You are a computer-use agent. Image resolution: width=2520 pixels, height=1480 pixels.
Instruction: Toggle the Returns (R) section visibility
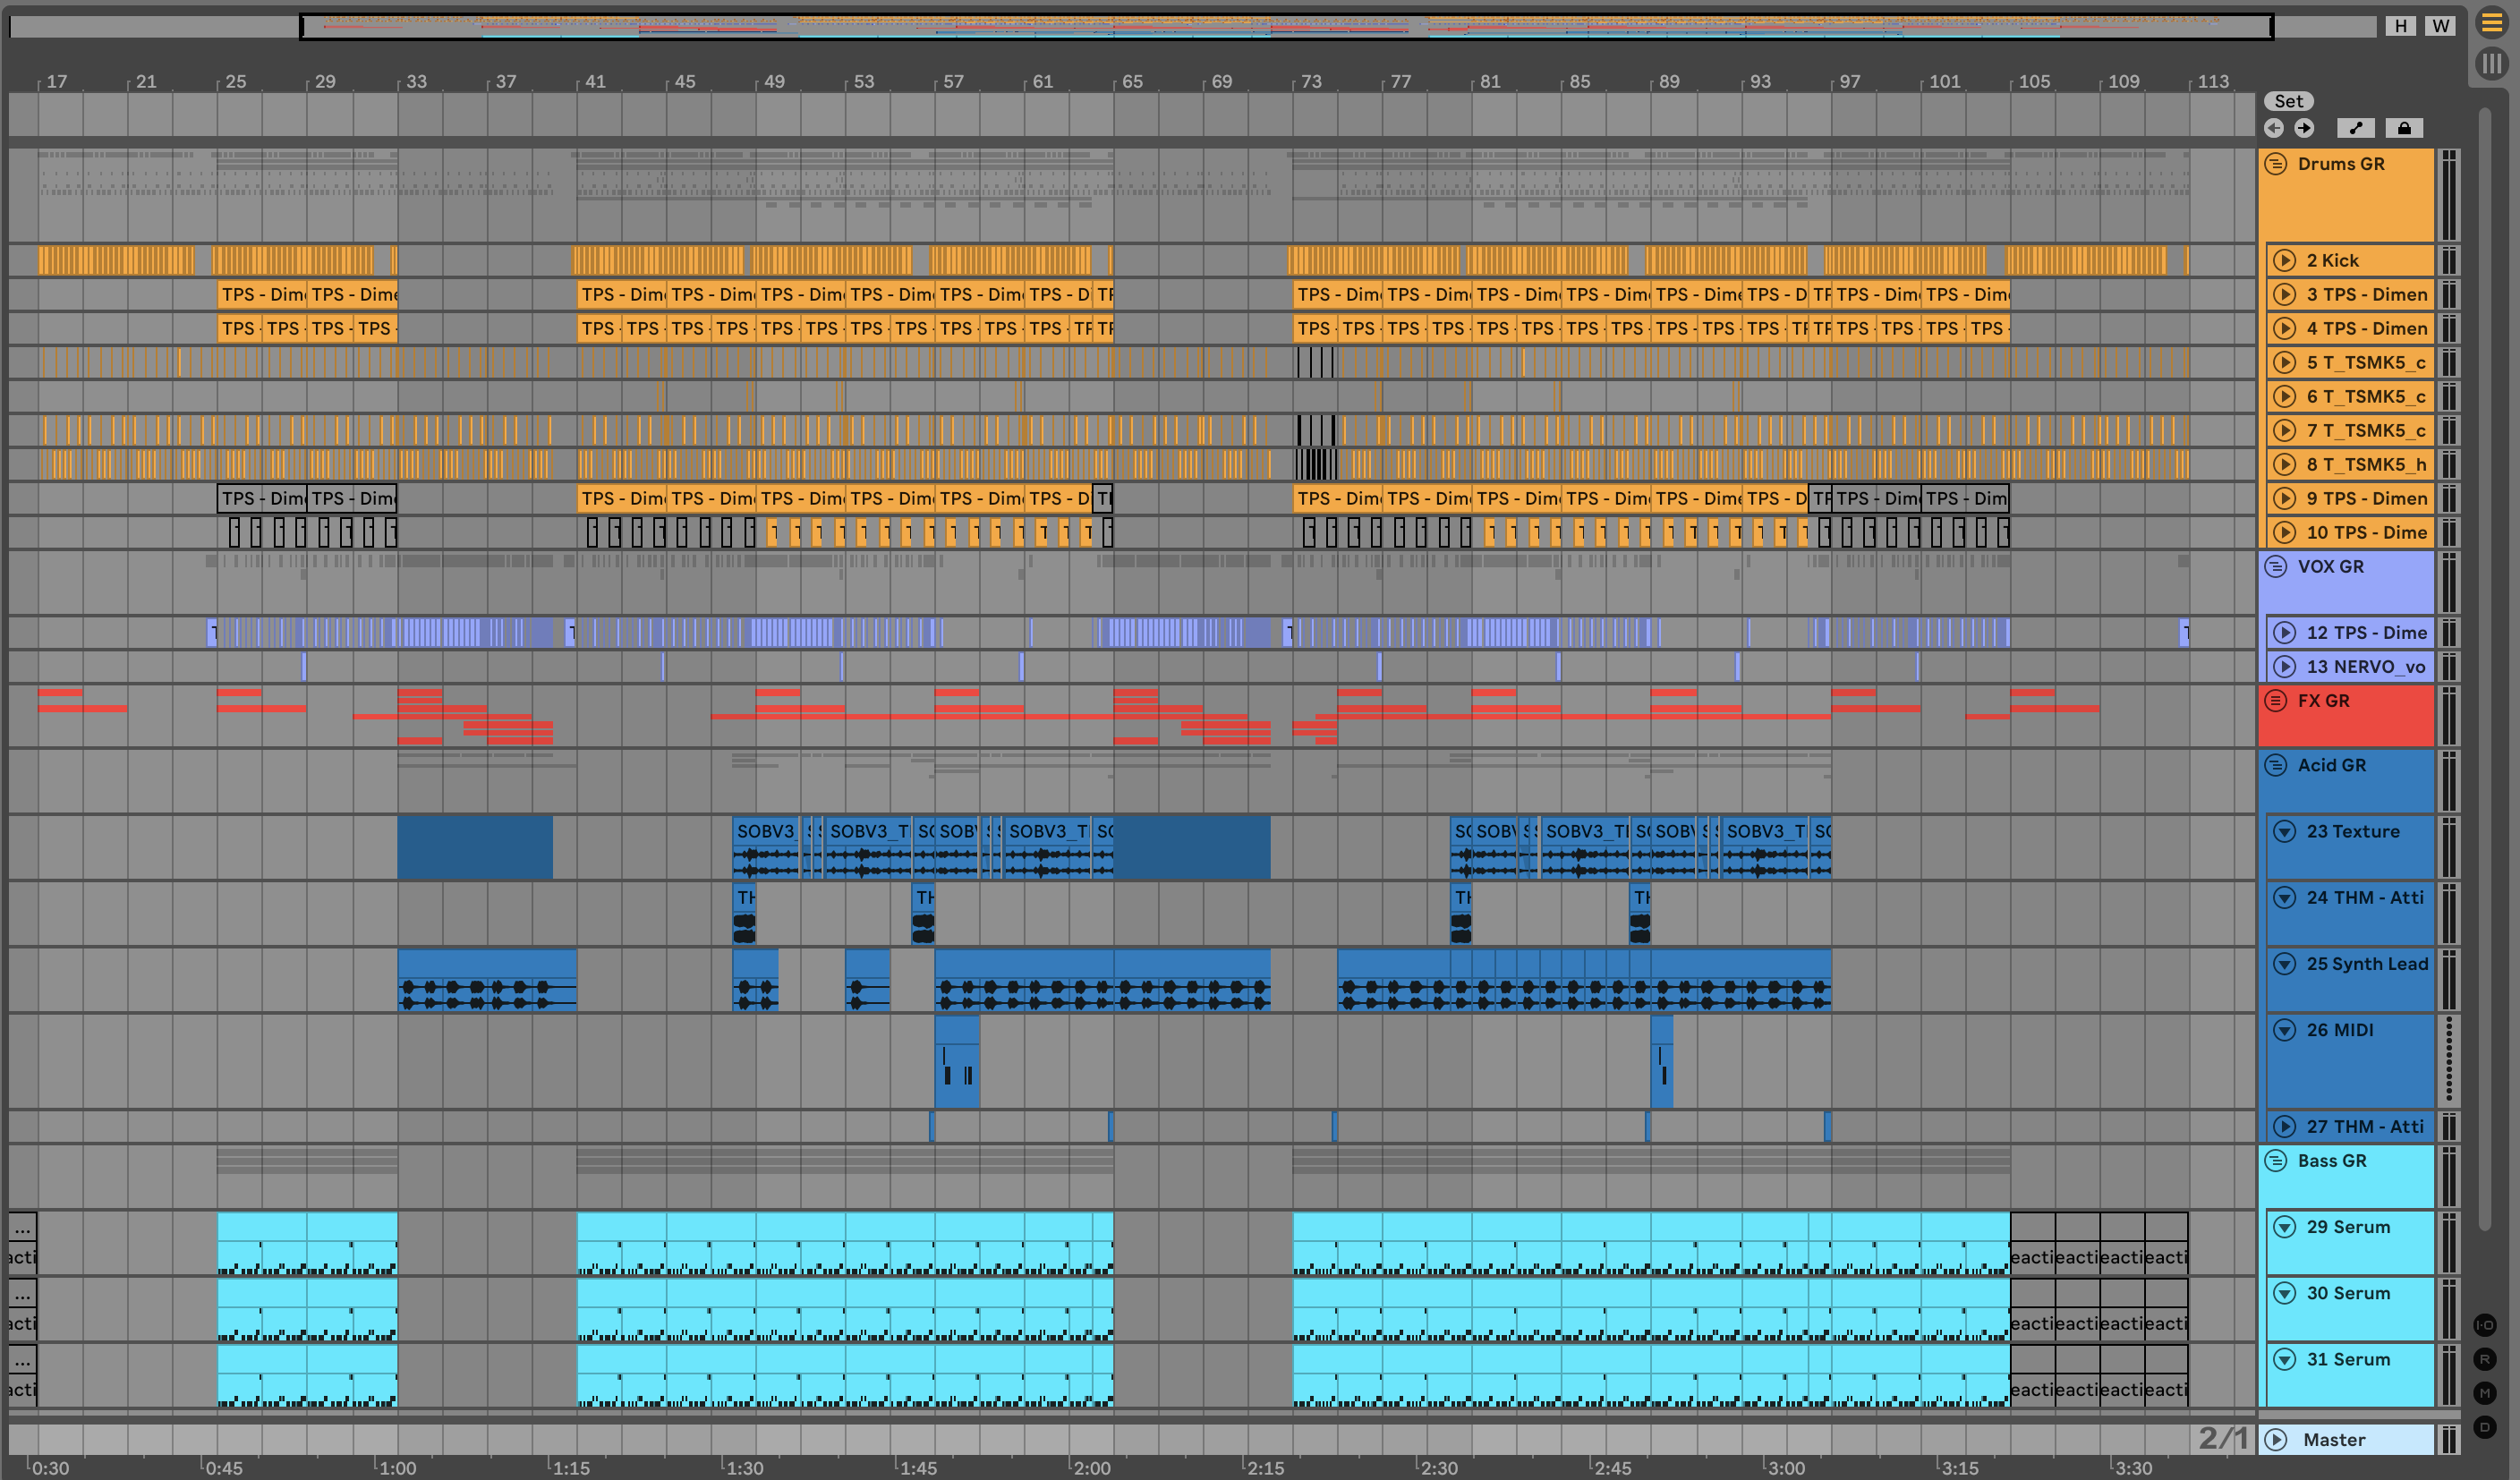click(x=2485, y=1359)
